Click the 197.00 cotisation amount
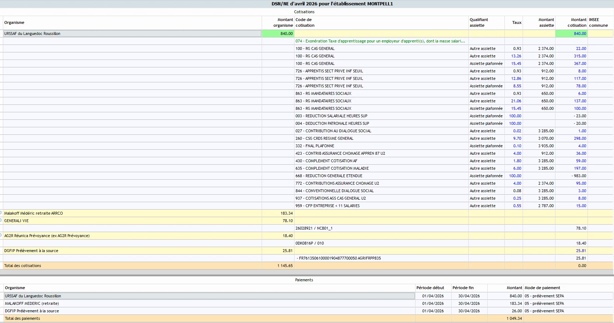614x323 pixels. (x=580, y=168)
